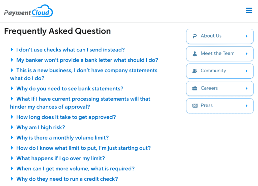The width and height of the screenshot is (258, 186).
Task: Open the Press sidebar menu item
Action: [220, 106]
